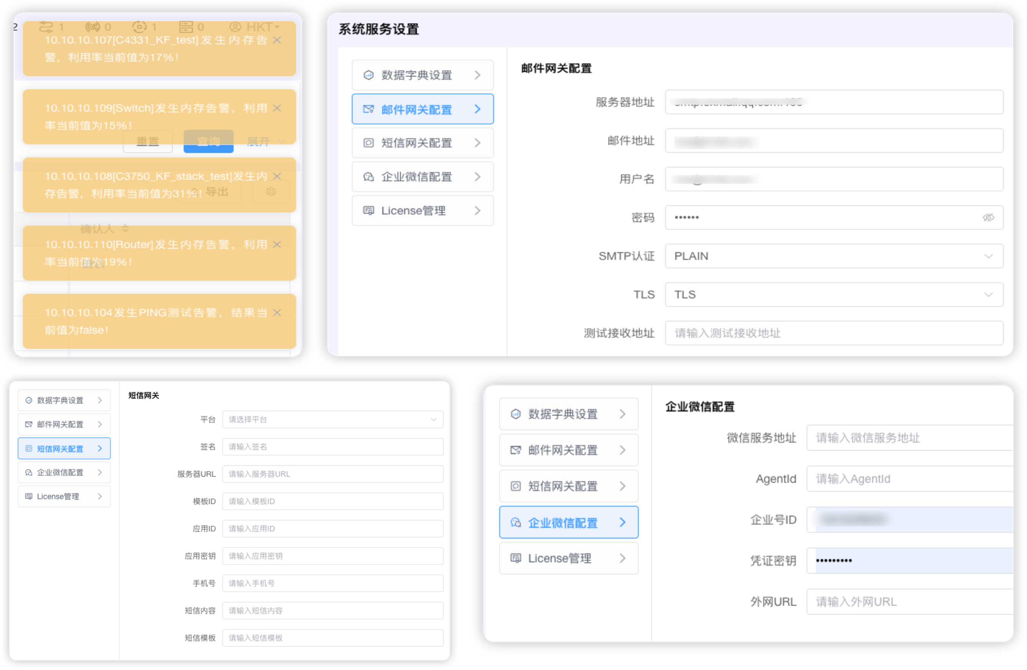This screenshot has height=670, width=1027.
Task: Click chevron beside 短信网关配置 in the 企业微信配置 panel's menu
Action: [622, 486]
